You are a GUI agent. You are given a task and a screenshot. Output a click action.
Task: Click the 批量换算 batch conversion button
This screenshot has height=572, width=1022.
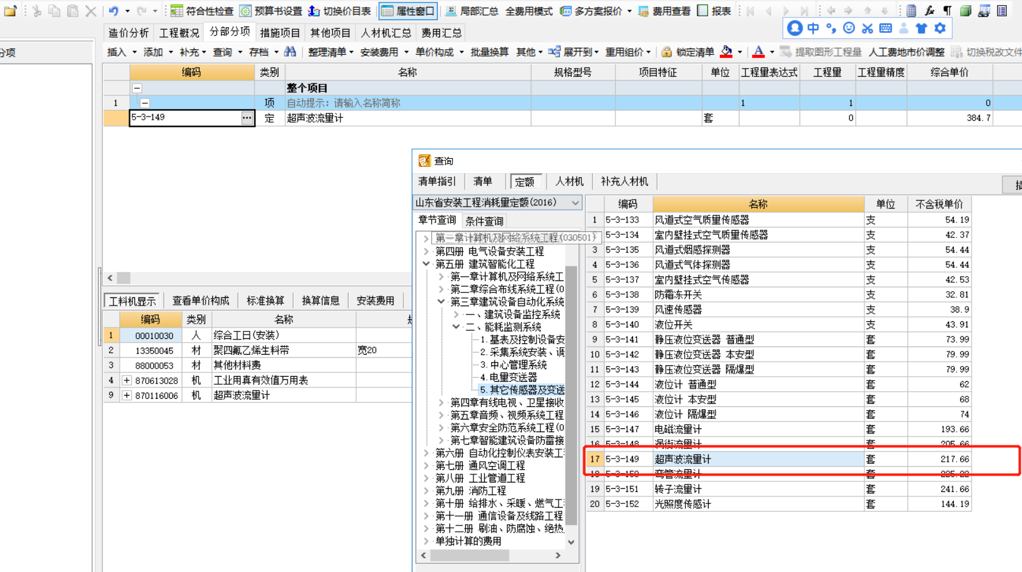tap(489, 52)
